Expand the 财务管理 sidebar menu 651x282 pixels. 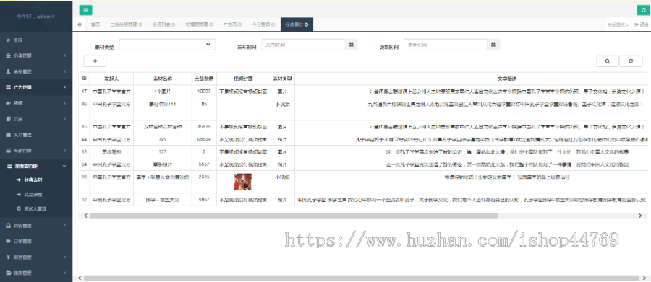point(36,257)
